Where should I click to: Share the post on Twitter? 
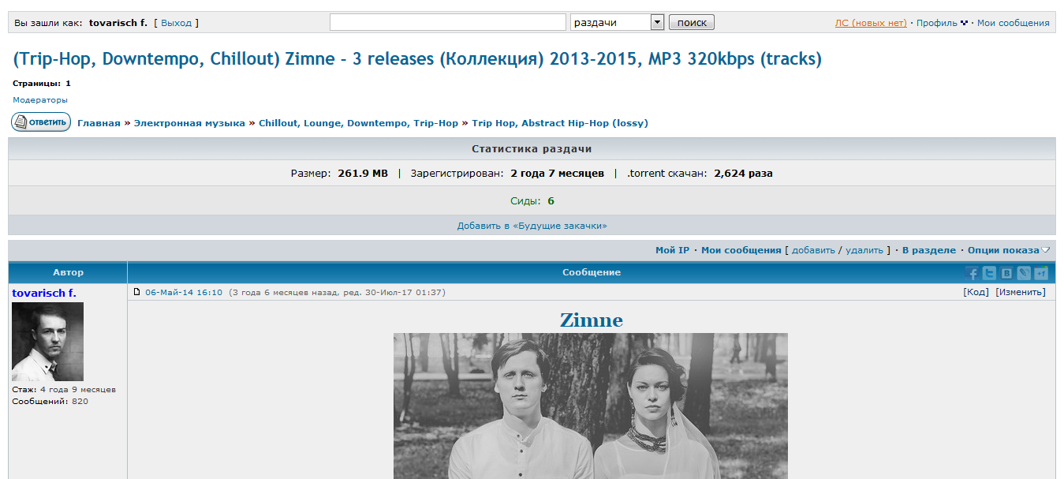pos(989,273)
